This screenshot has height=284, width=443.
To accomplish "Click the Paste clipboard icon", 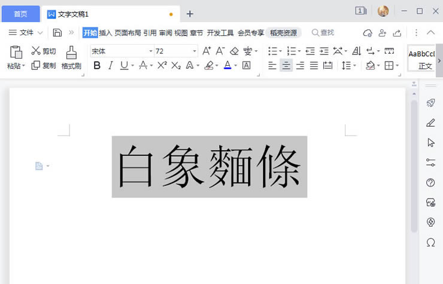I will click(16, 52).
